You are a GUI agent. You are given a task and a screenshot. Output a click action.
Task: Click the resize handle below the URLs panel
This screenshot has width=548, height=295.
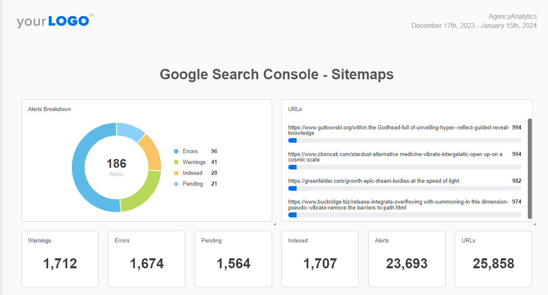tap(534, 224)
